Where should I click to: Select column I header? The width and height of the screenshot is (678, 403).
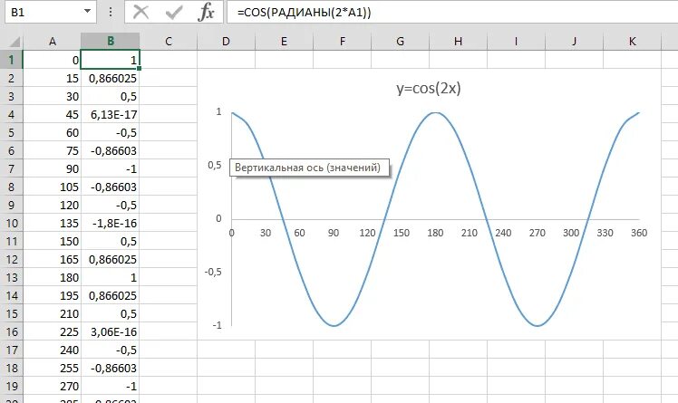516,42
